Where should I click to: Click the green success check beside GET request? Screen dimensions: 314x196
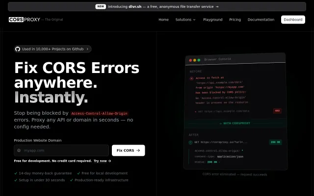190,142
